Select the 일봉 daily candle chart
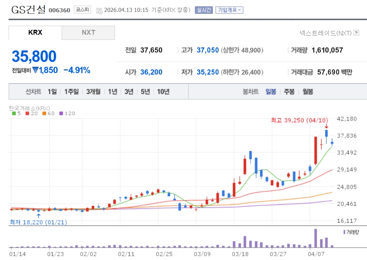The width and height of the screenshot is (367, 260). (x=271, y=92)
